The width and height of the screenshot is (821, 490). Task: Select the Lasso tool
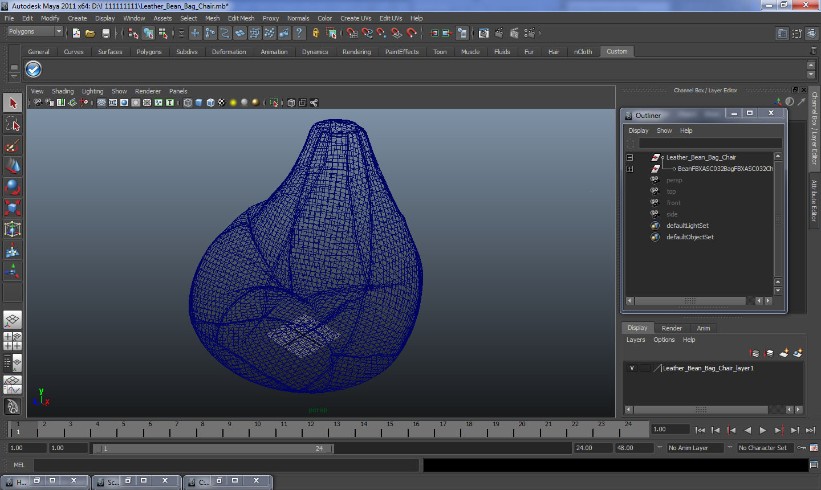(x=13, y=124)
